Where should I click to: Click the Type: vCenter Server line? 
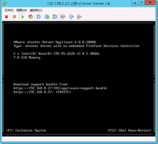(x=77, y=46)
